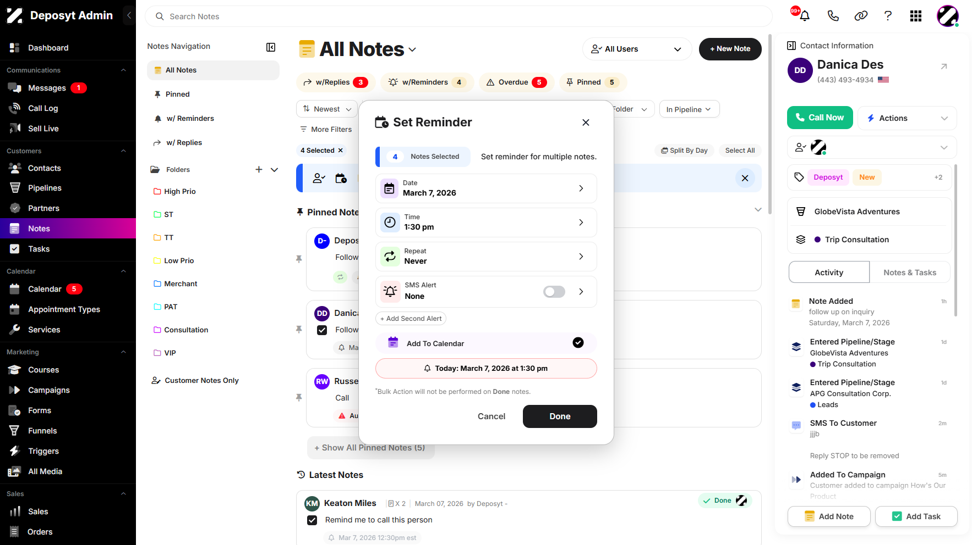Open Danica Des contact in new view arrow
The image size is (972, 545).
[944, 66]
